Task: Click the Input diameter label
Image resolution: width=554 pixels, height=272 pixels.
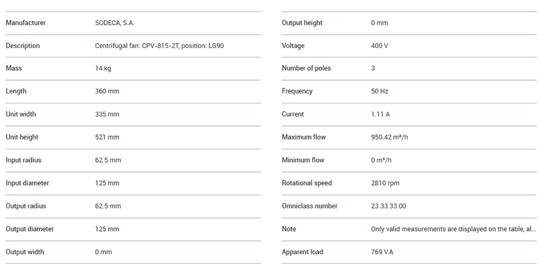Action: (x=27, y=183)
